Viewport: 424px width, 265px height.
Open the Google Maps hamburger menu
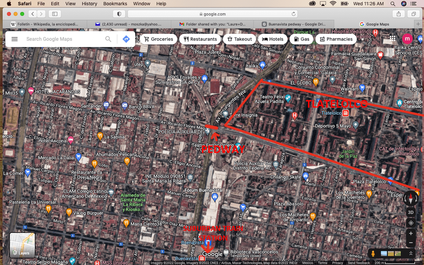pyautogui.click(x=15, y=39)
